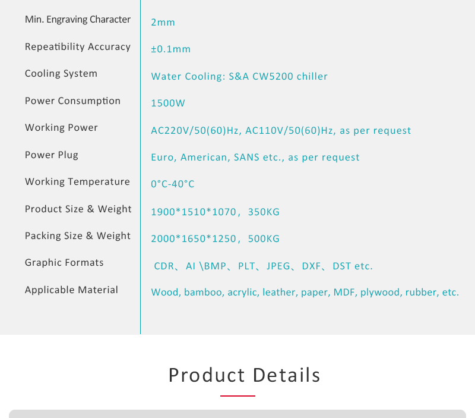This screenshot has width=475, height=418.
Task: Select the Water Cooling S&A CW5200 chiller text
Action: pyautogui.click(x=239, y=77)
